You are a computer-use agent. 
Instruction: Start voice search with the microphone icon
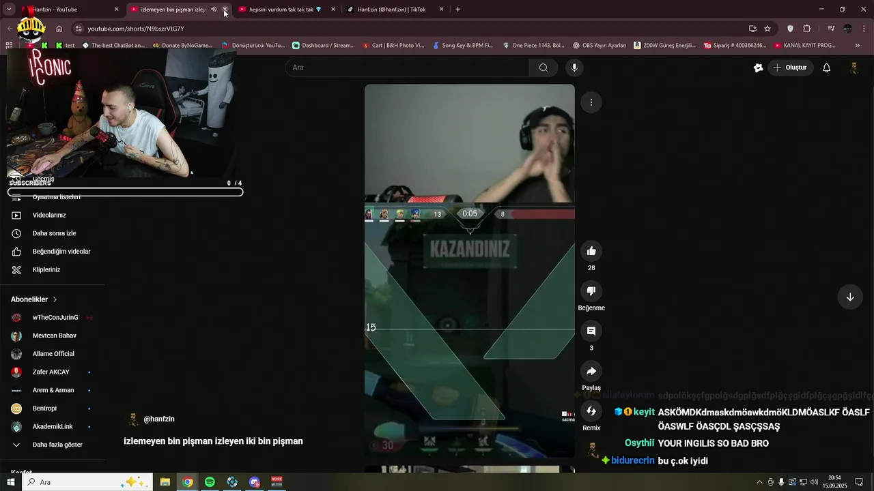point(574,68)
